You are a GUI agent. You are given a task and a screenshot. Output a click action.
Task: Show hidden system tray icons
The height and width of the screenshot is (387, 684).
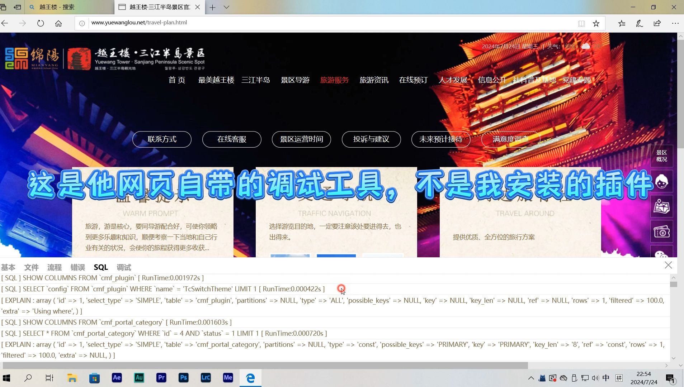(531, 378)
